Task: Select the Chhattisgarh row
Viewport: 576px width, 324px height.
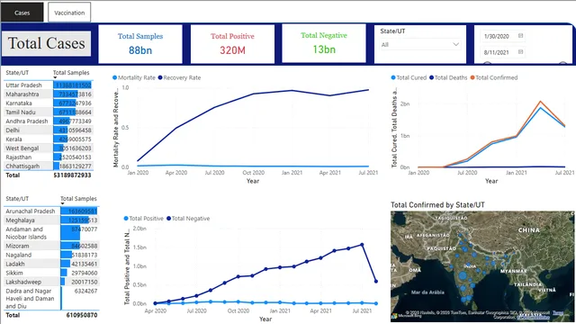Action: [49, 166]
